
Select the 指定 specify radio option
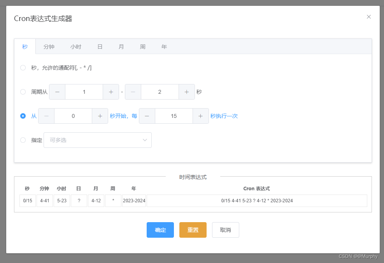pyautogui.click(x=23, y=140)
